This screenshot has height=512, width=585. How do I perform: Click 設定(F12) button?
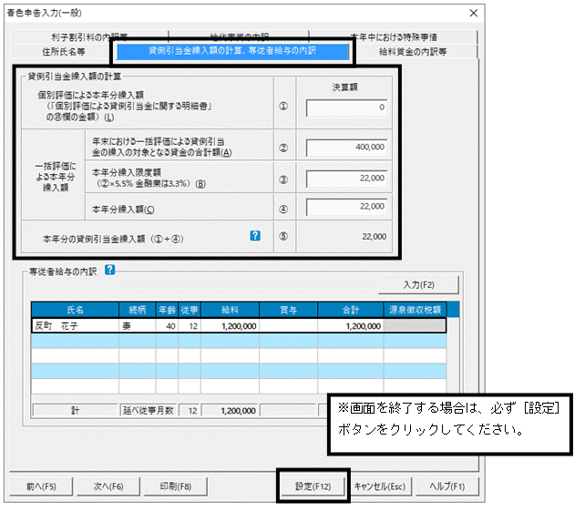(313, 486)
